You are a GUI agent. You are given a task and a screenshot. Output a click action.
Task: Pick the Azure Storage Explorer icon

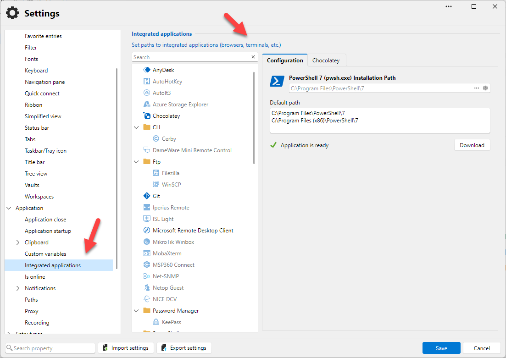click(147, 104)
